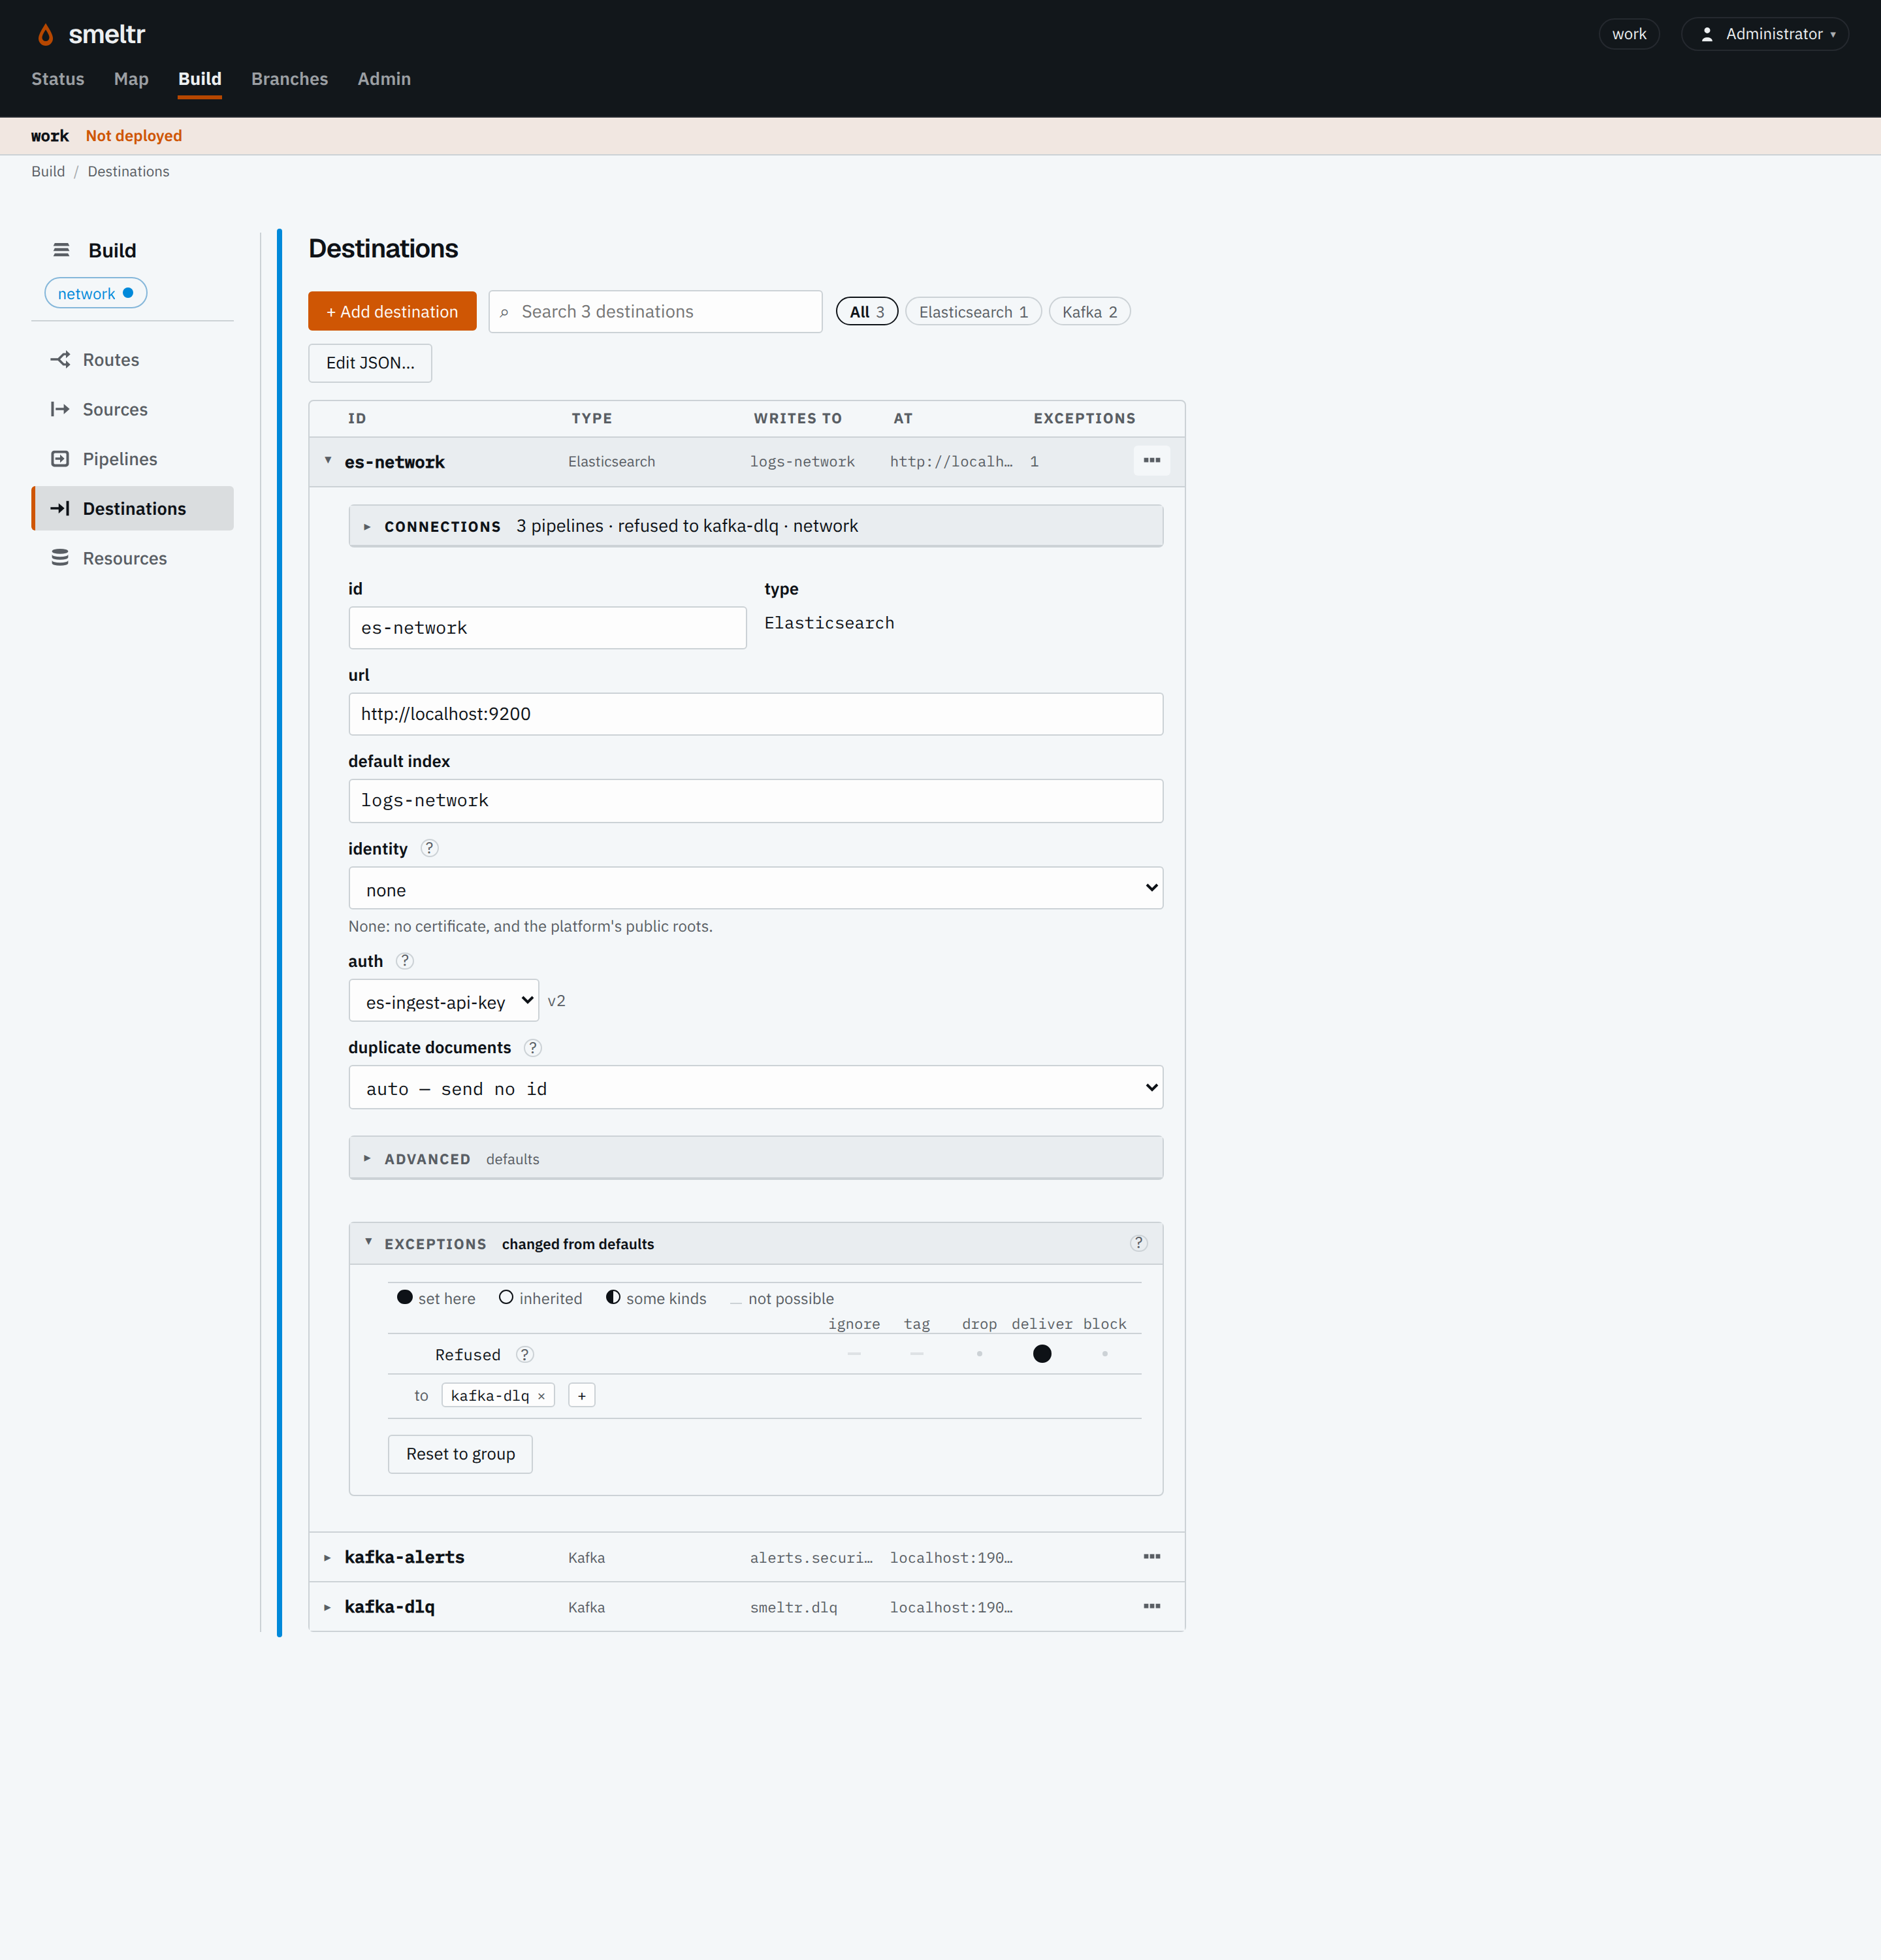Viewport: 1881px width, 1960px height.
Task: Open the identity dropdown
Action: pos(756,888)
